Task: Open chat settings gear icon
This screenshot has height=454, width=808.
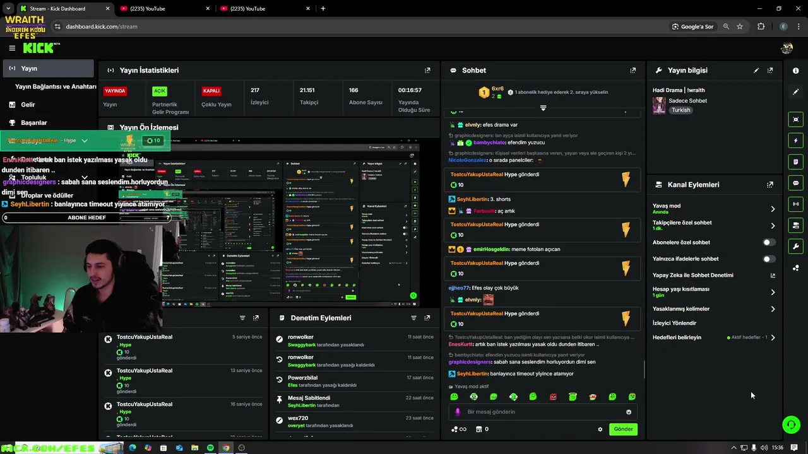Action: [600, 429]
